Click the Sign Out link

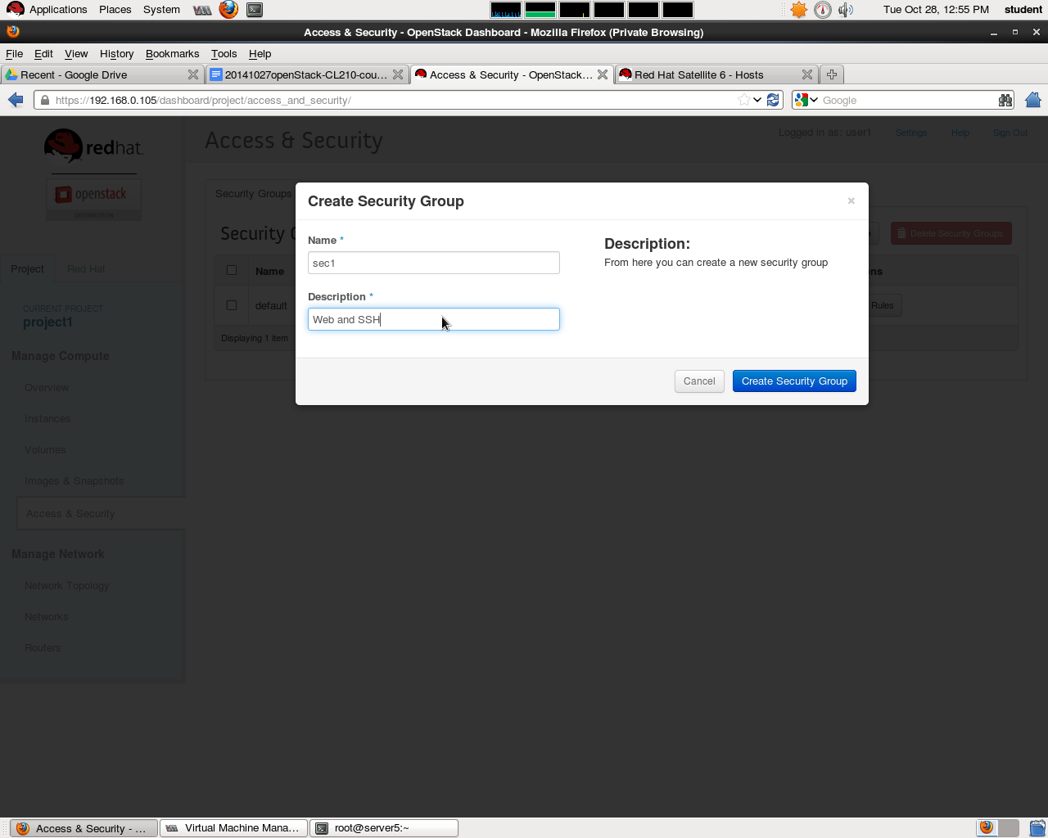pos(1010,133)
